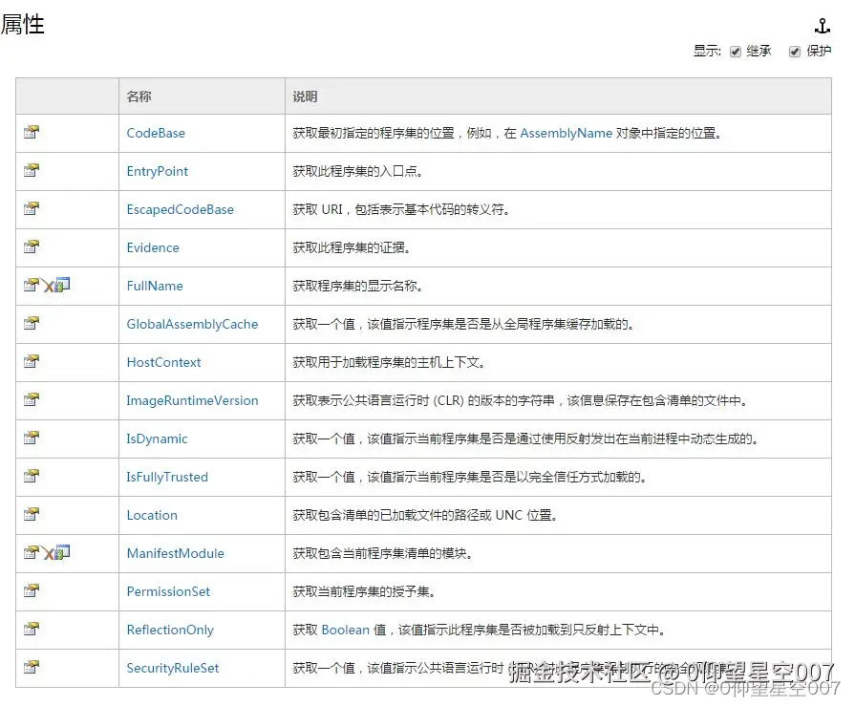Viewport: 855px width, 706px height.
Task: Click the anchor icon beside the 属性 heading
Action: click(x=822, y=25)
